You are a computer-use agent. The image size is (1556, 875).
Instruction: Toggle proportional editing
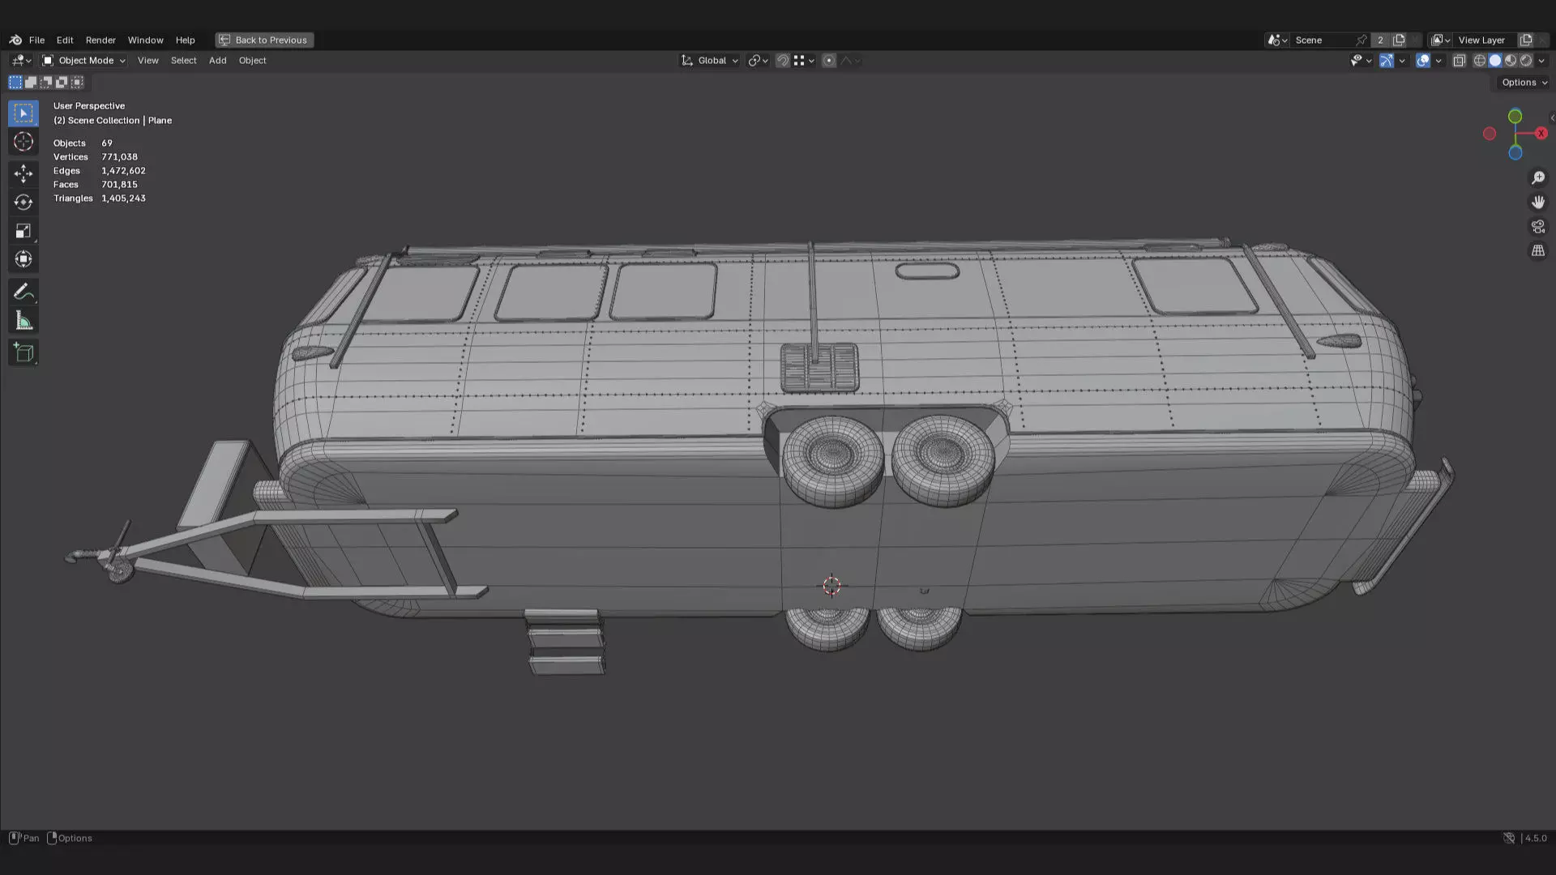828,61
